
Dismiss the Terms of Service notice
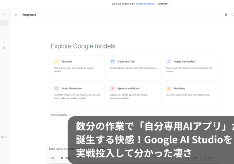point(163,4)
